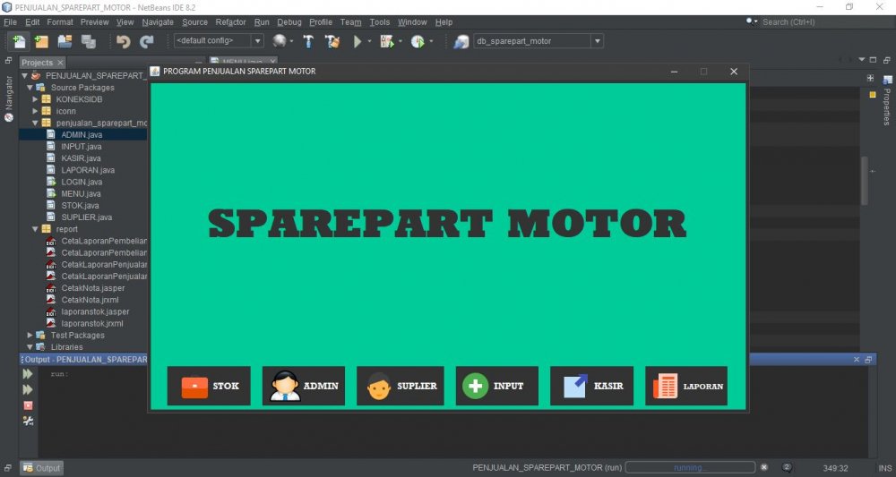Click the running progress bar

point(689,467)
